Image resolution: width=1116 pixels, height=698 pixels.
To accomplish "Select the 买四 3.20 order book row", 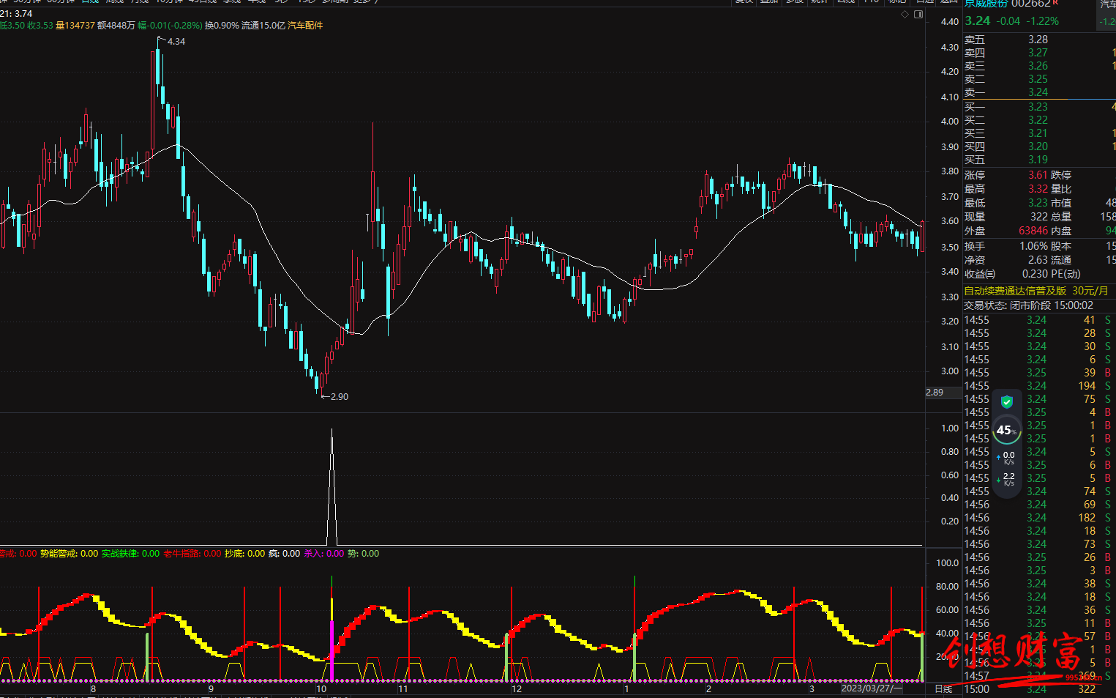I will click(1039, 146).
